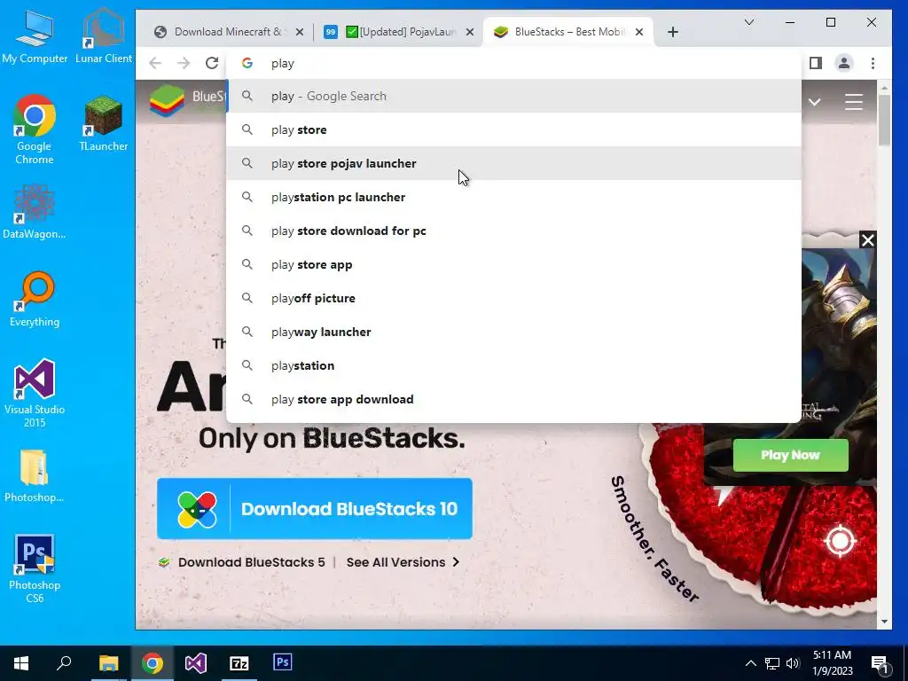Open a new browser tab

[x=672, y=32]
